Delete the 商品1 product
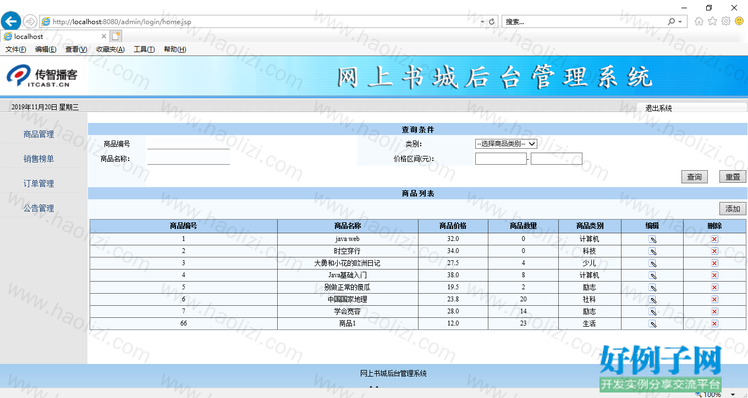The image size is (748, 398). pyautogui.click(x=714, y=323)
